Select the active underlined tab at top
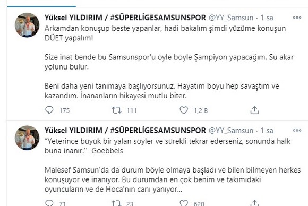Viewport: 308px width, 206px height. [41, 4]
